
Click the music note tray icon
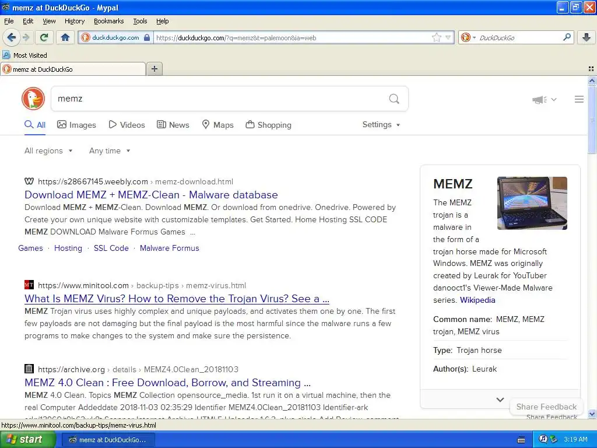543,439
